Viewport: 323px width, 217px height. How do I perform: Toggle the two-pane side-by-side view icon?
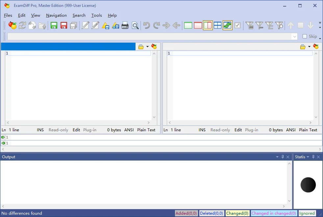pos(208,26)
